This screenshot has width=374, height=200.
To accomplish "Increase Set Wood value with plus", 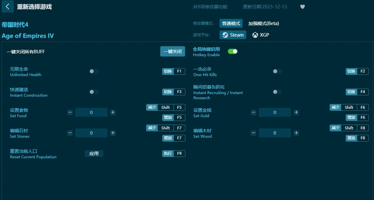I will [x=296, y=133].
